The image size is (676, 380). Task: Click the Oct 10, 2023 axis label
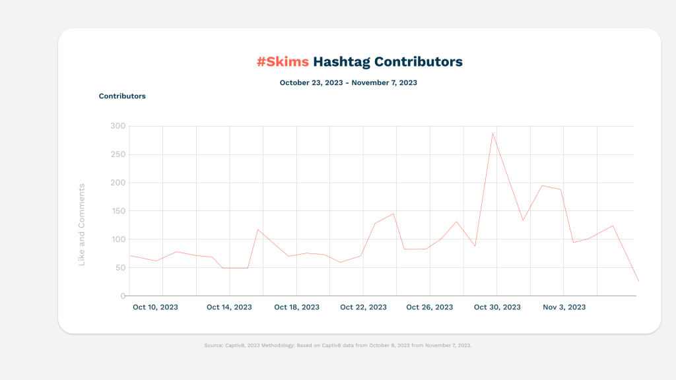155,307
